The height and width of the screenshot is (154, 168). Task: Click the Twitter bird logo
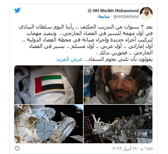[17, 10]
